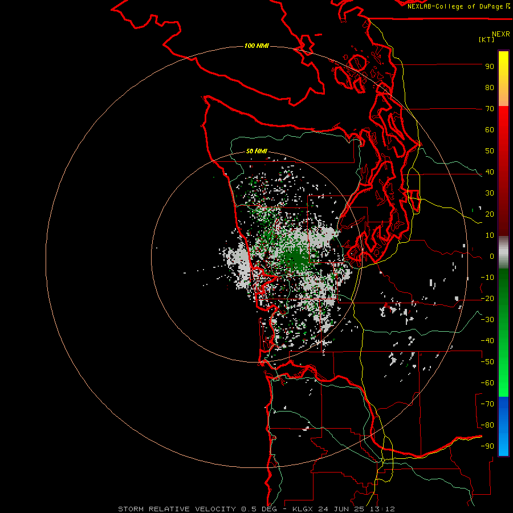Click the KT units label above color bar

486,39
